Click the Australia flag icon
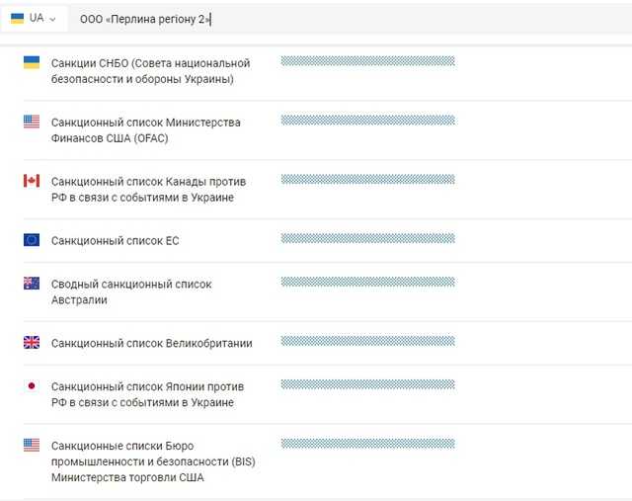 pyautogui.click(x=32, y=284)
